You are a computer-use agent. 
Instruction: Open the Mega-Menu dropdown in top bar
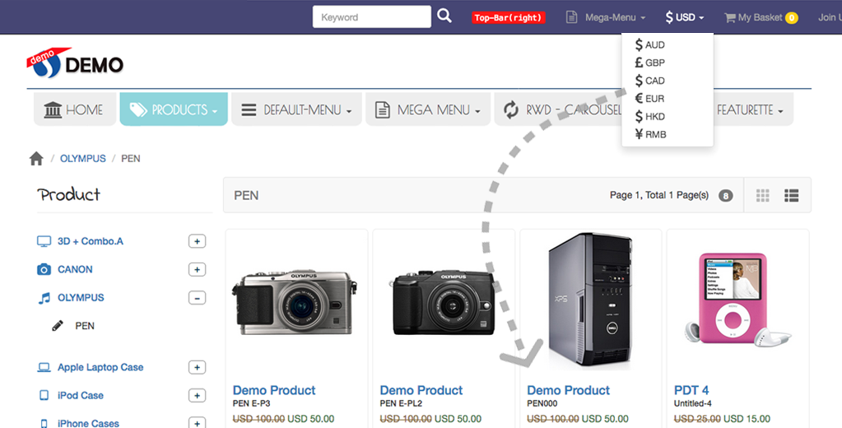tap(615, 17)
